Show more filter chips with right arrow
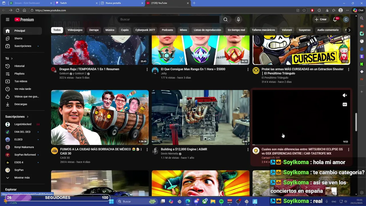The width and height of the screenshot is (366, 206). 349,30
